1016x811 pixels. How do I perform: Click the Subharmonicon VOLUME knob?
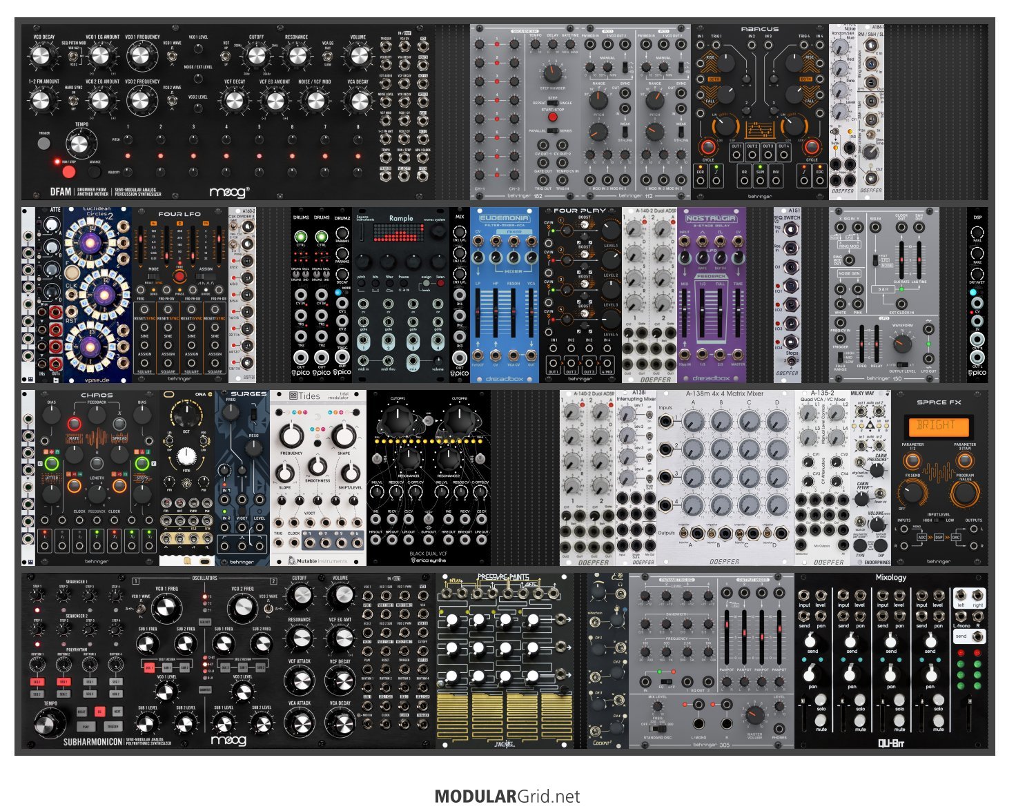click(340, 595)
